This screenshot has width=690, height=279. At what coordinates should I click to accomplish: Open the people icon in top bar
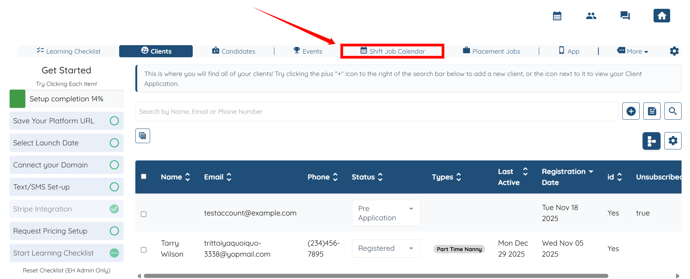coord(591,16)
